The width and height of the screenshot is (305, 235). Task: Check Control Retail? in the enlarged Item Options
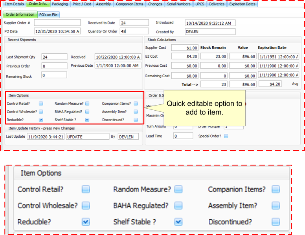(x=86, y=189)
